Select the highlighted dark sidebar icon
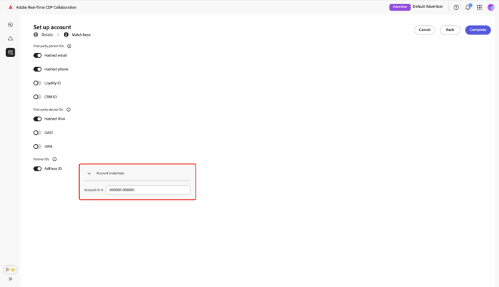499x287 pixels. point(11,52)
